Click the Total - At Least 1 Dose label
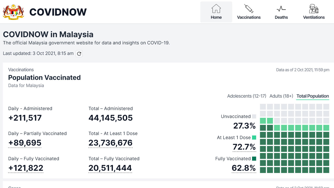 click(113, 133)
